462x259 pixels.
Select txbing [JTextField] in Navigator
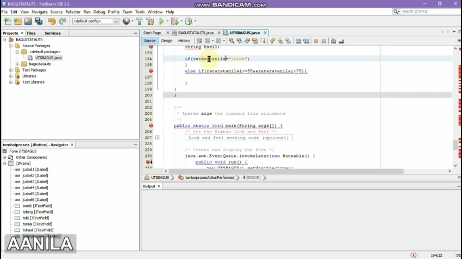click(x=38, y=212)
